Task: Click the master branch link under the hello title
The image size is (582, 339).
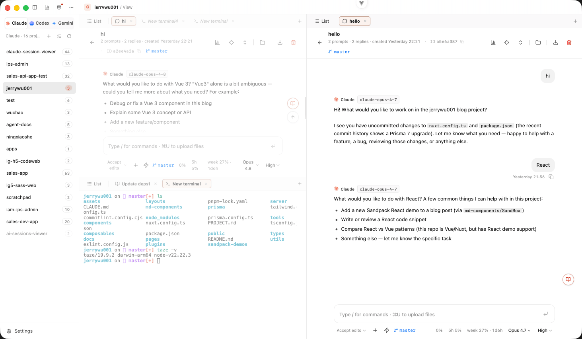Action: (x=339, y=52)
